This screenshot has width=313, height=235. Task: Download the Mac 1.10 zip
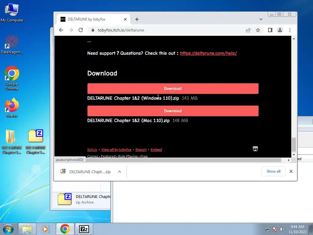[173, 111]
